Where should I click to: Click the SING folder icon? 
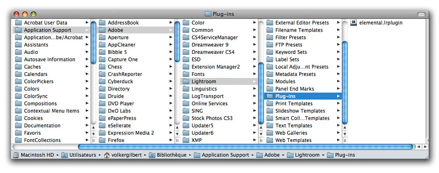click(x=186, y=111)
